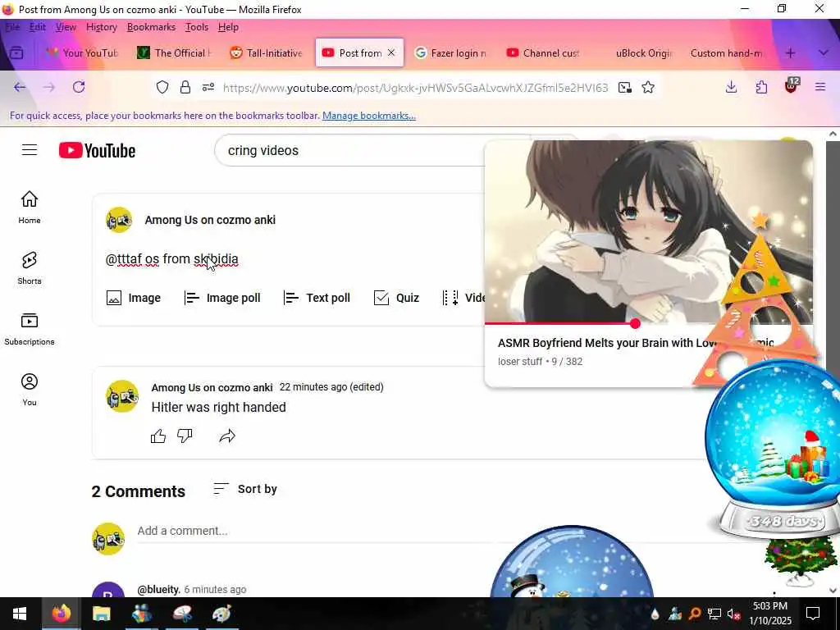Open the Bookmarks menu
This screenshot has width=840, height=630.
tap(151, 27)
